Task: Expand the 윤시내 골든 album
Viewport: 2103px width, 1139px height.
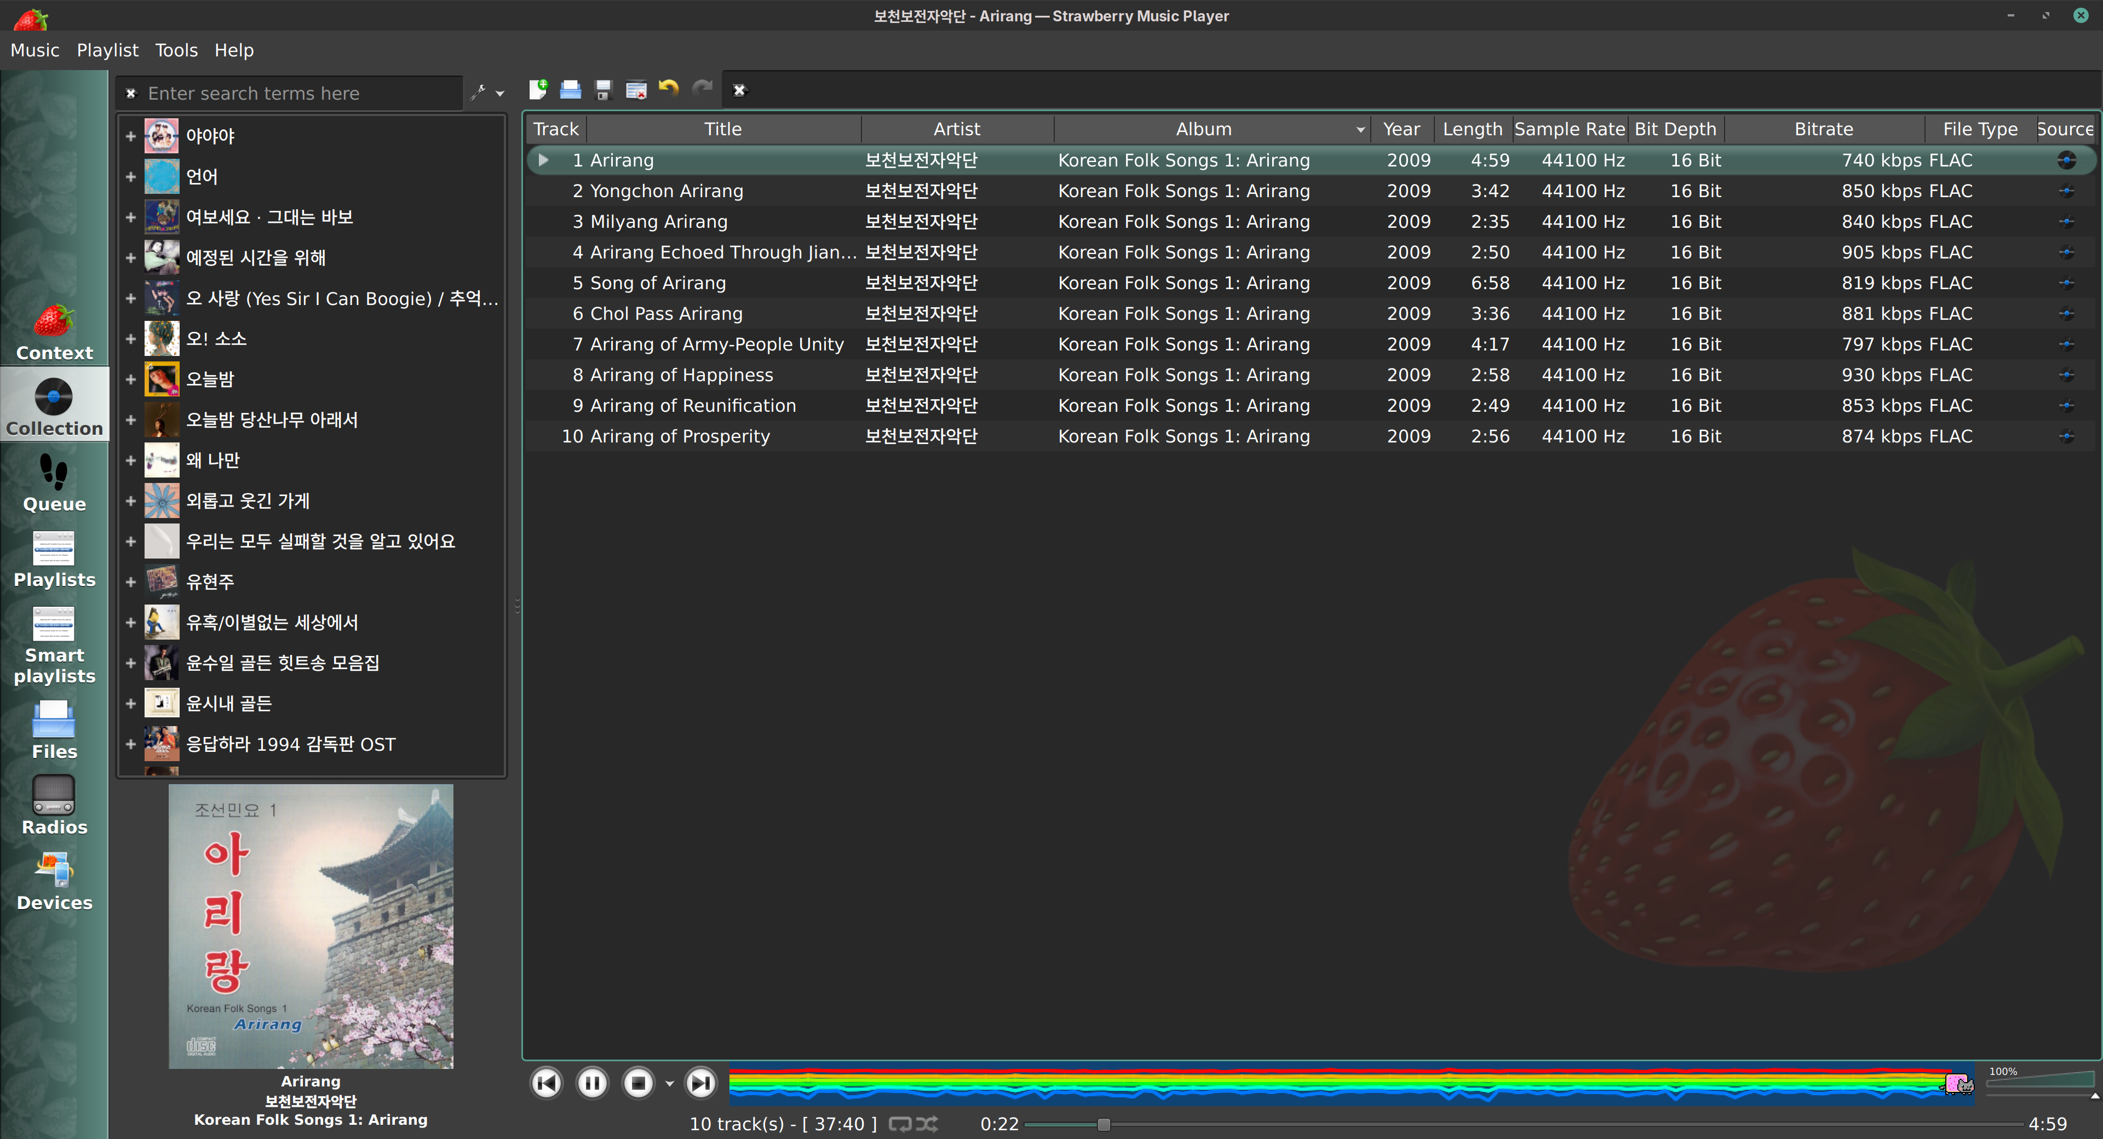Action: [131, 704]
